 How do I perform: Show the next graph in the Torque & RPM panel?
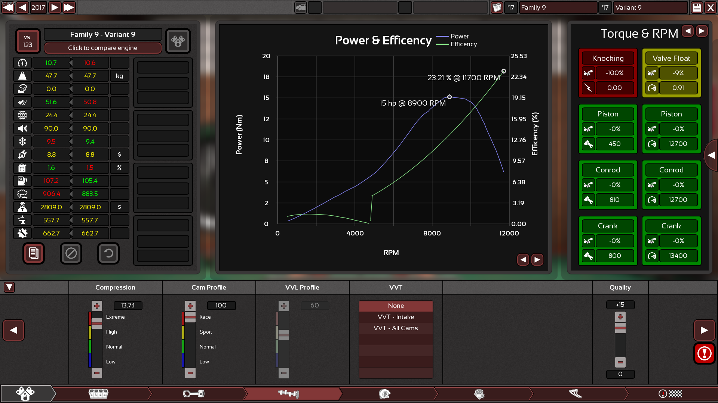coord(702,31)
